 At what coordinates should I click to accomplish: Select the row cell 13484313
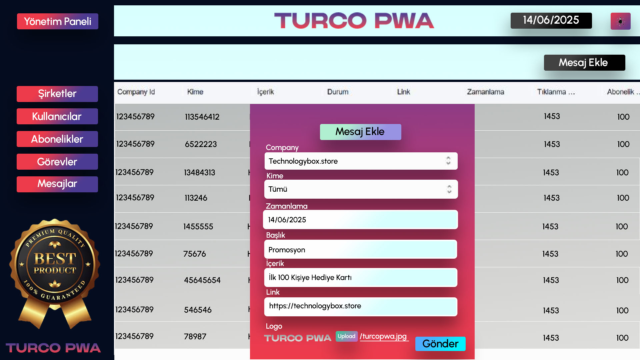pos(200,173)
